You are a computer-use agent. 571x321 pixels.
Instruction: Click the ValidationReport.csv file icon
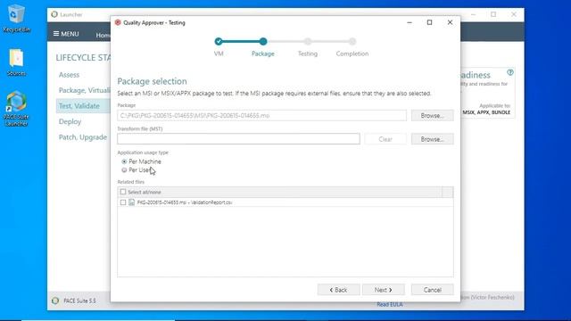coord(131,202)
